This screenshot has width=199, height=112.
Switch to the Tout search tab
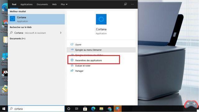point(14,4)
